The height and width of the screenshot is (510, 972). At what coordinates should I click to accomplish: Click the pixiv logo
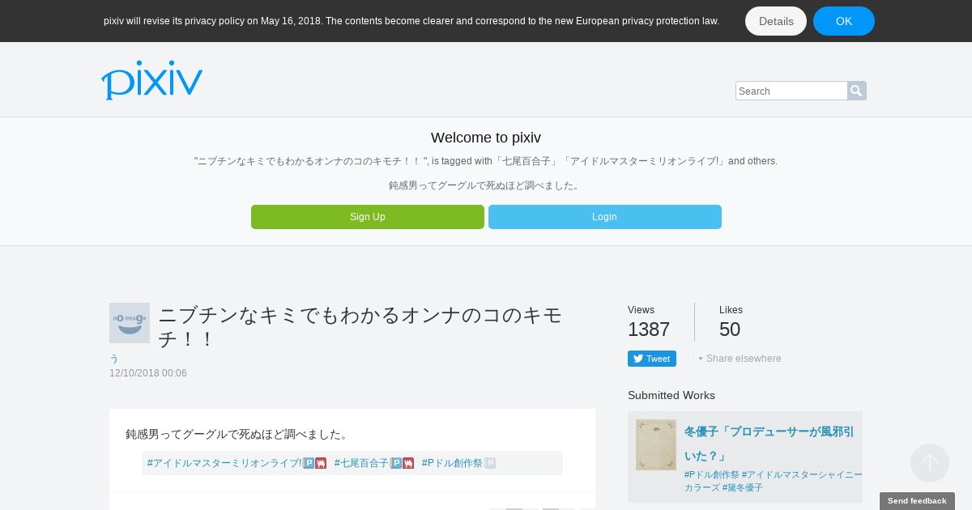tap(151, 80)
